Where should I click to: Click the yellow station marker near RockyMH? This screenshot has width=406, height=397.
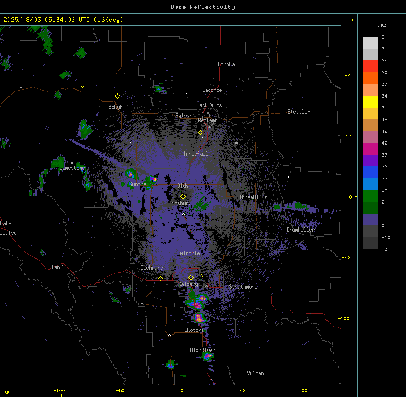[118, 96]
